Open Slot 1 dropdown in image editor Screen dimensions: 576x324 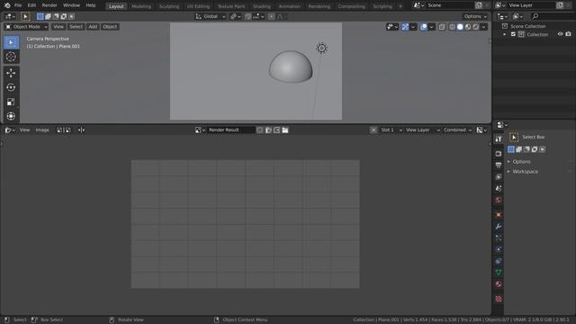pos(391,130)
